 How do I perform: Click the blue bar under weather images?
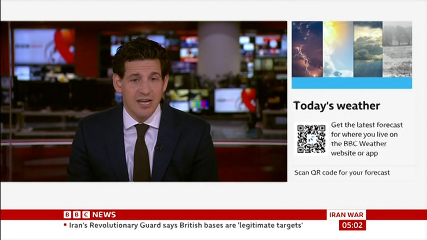point(352,83)
